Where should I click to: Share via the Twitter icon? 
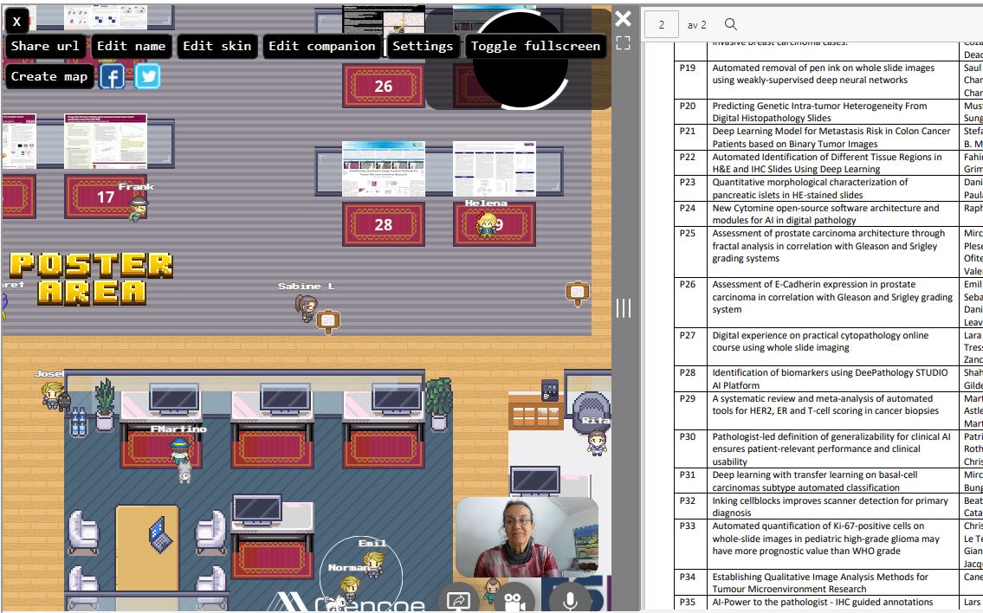tap(147, 76)
